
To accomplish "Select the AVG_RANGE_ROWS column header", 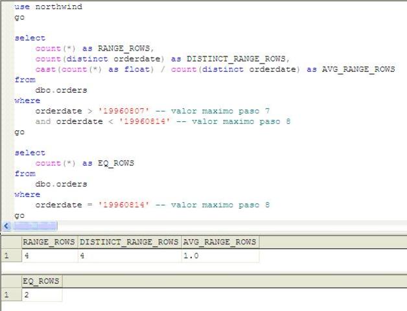I will pos(220,242).
